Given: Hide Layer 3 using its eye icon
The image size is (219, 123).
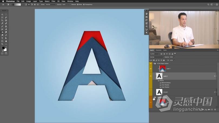Looking at the screenshot, I should click(151, 76).
